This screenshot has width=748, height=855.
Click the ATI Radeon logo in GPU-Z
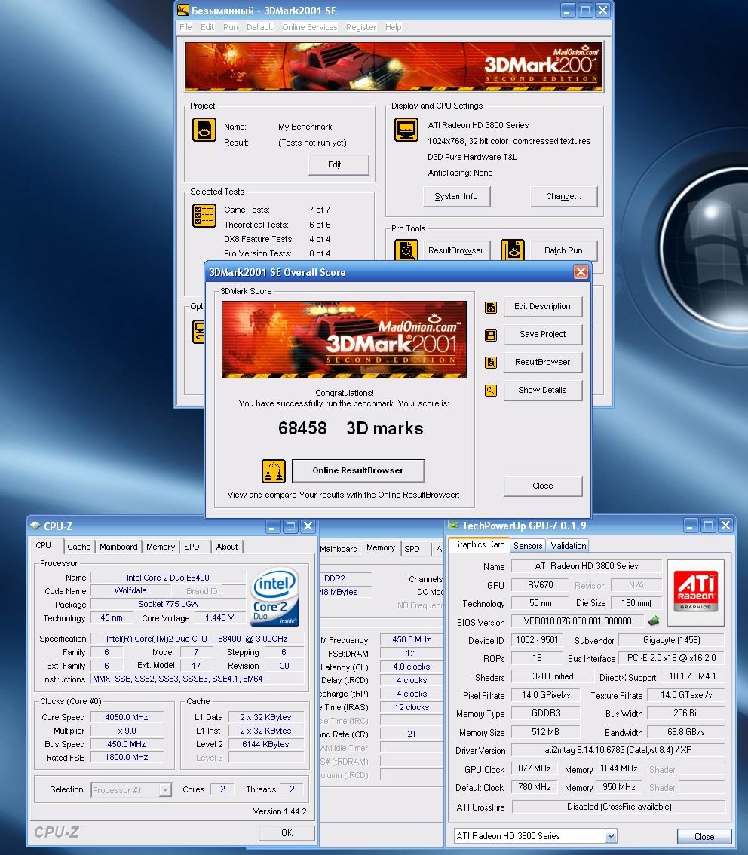(x=696, y=591)
